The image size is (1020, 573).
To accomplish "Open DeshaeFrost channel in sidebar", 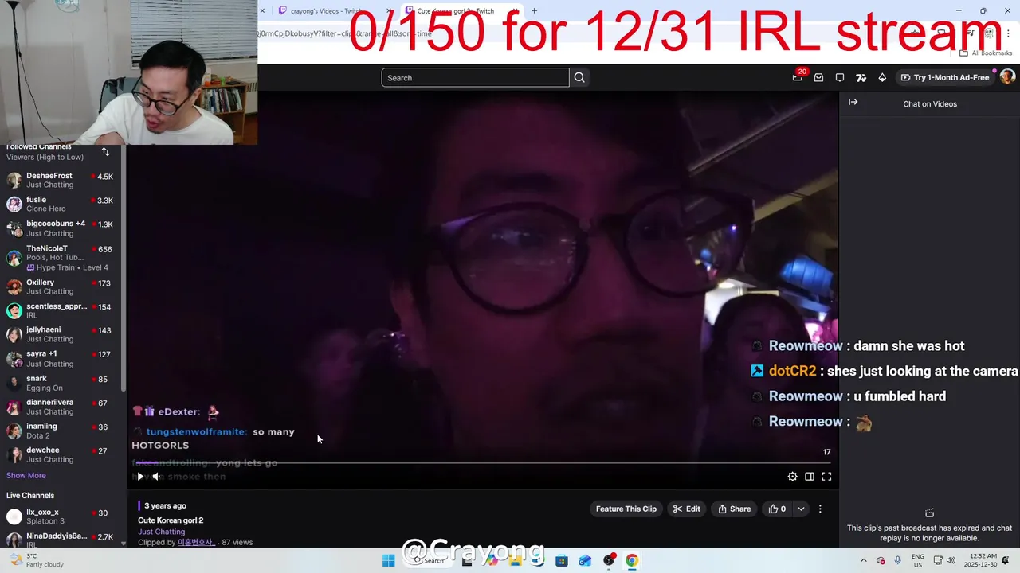I will (x=61, y=180).
